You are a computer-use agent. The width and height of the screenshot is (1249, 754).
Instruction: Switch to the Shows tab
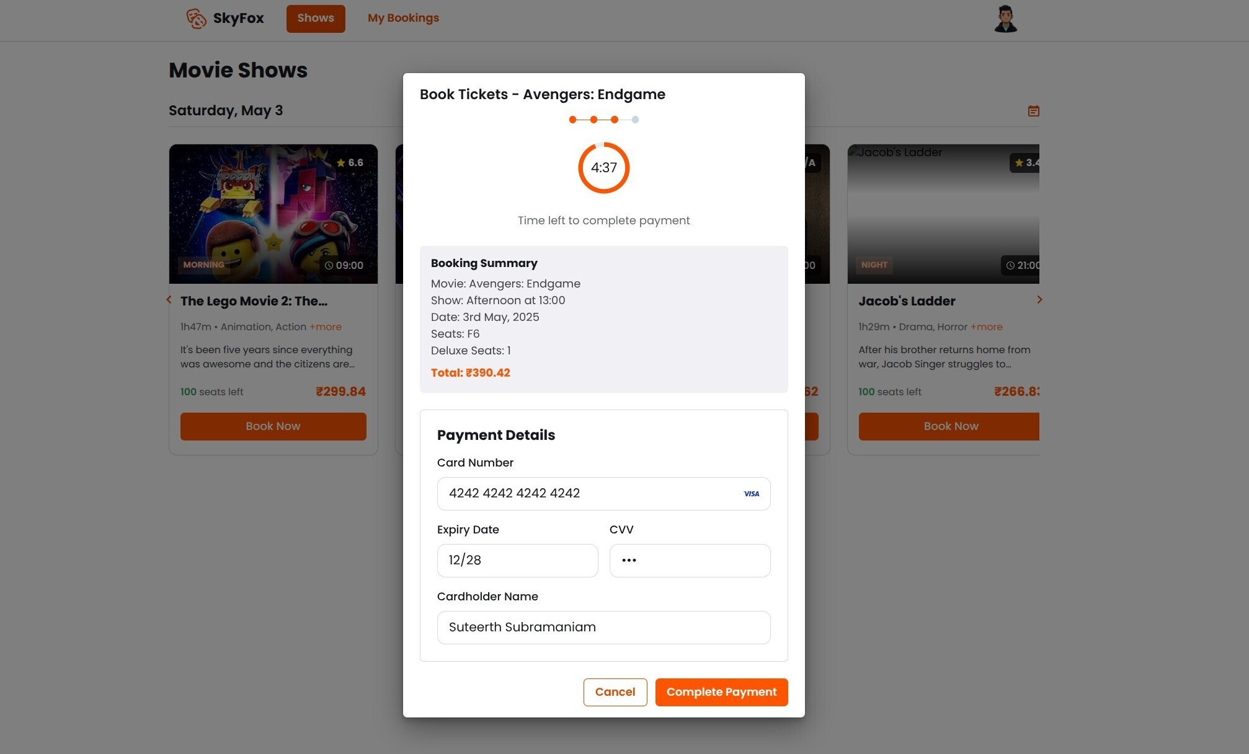(x=316, y=19)
